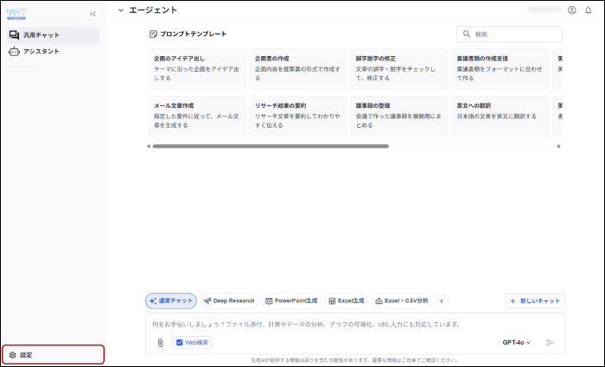
Task: Click the template search field
Action: (509, 35)
